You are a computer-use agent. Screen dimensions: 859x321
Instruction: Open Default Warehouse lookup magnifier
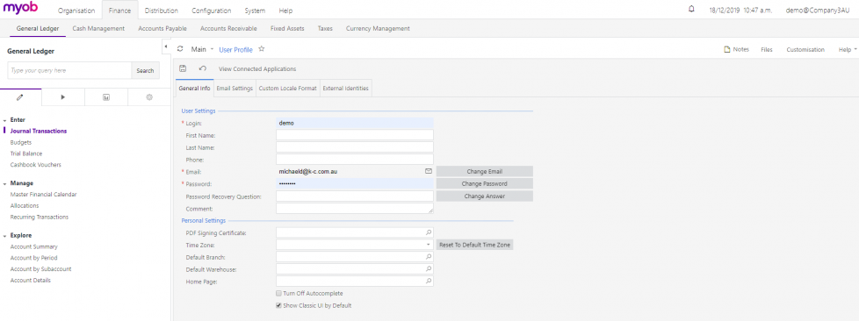tap(429, 269)
